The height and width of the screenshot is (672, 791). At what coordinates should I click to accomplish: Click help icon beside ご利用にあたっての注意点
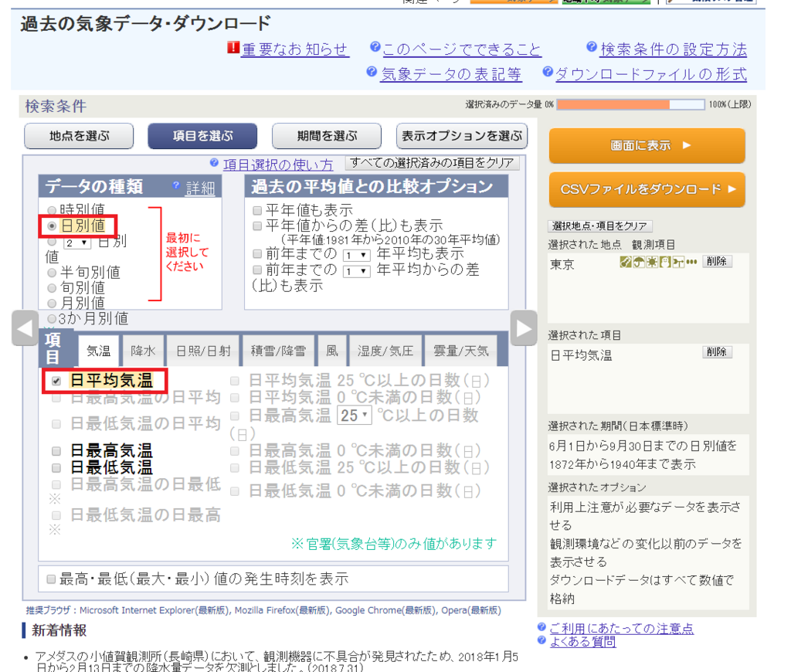pyautogui.click(x=541, y=626)
